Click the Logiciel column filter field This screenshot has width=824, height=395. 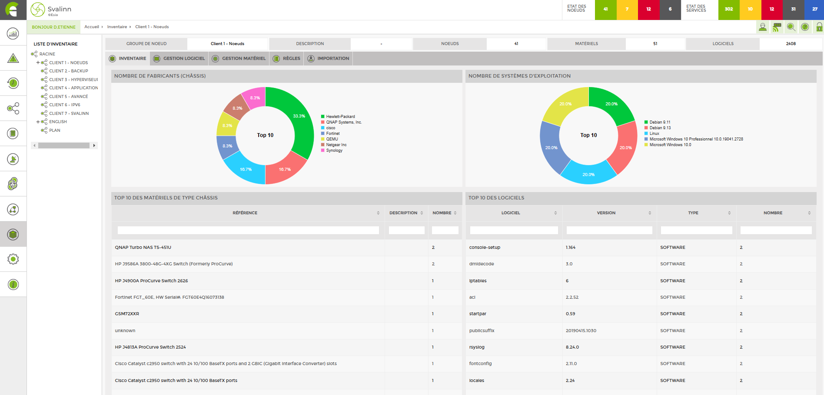[514, 230]
